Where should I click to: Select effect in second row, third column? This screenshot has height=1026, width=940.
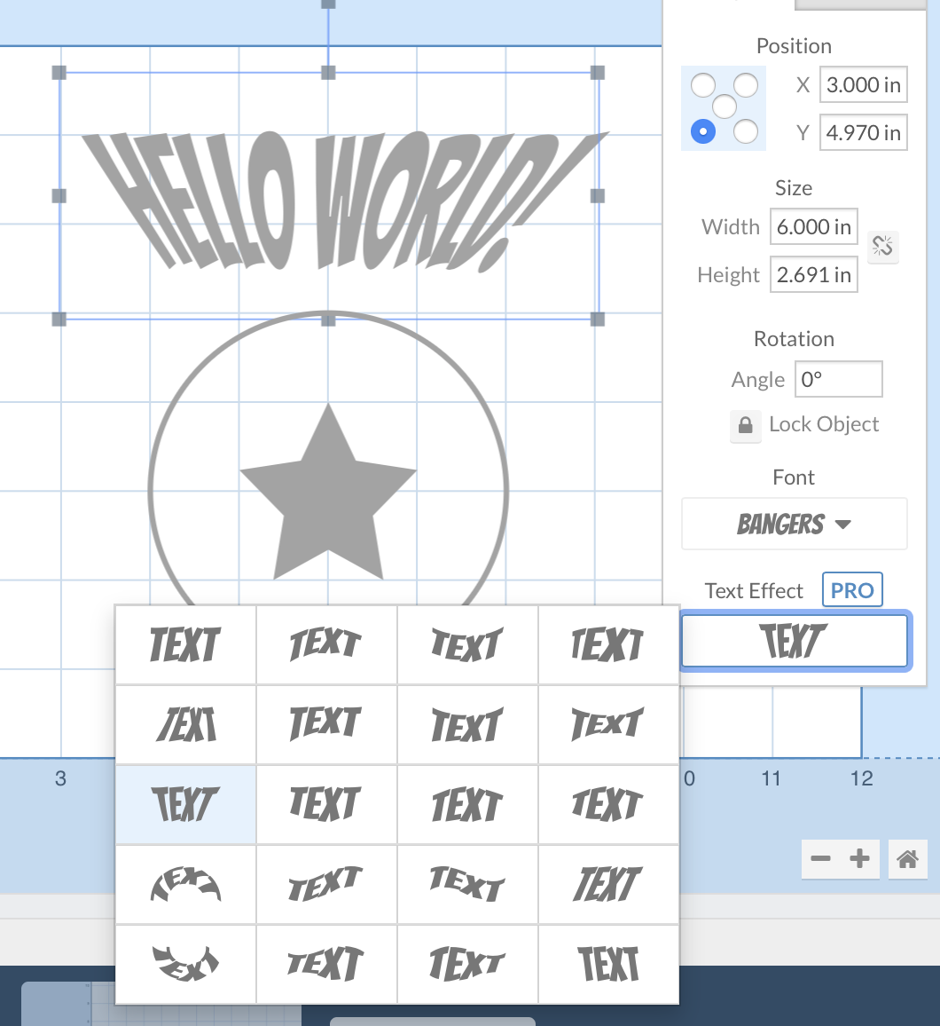click(467, 725)
